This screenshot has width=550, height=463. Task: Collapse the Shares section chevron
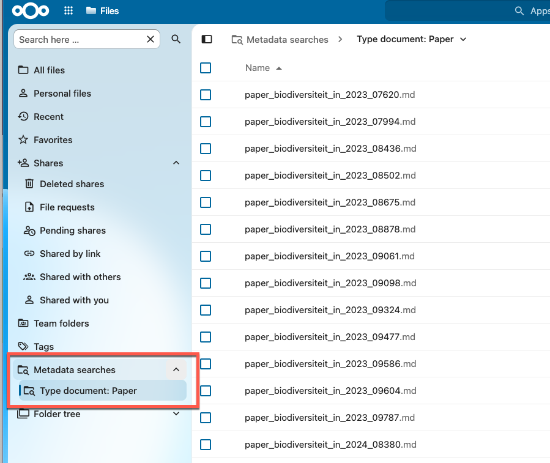point(176,163)
